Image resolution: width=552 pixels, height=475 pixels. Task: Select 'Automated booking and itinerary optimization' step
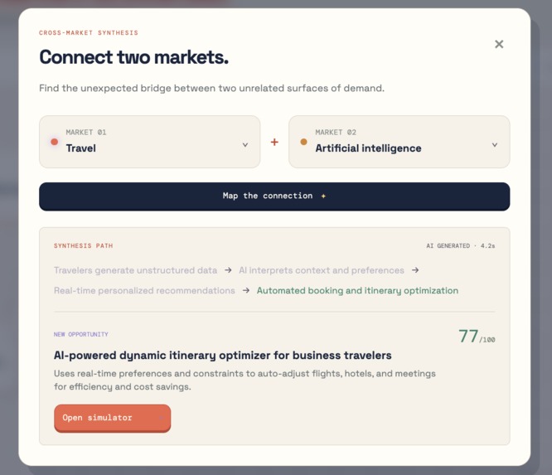357,290
